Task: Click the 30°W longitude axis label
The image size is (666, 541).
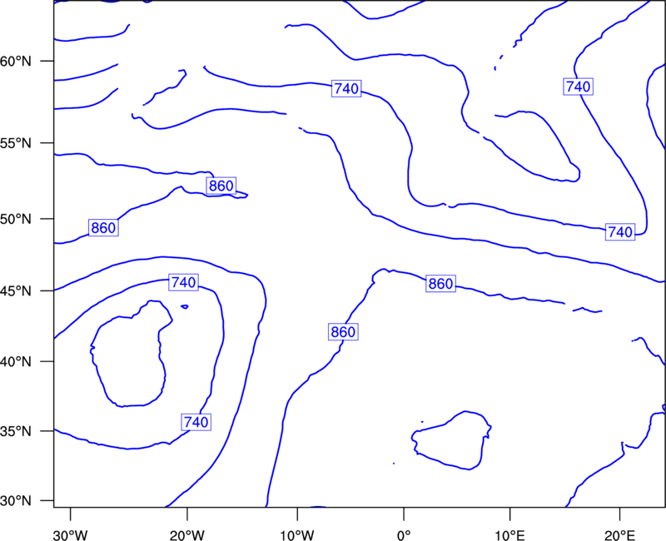Action: (71, 535)
